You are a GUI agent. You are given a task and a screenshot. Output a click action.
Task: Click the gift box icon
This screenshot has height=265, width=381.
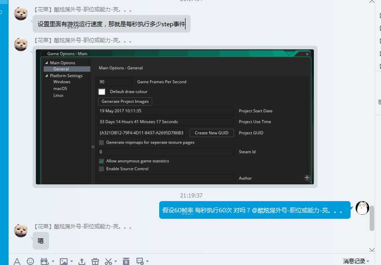(95, 261)
